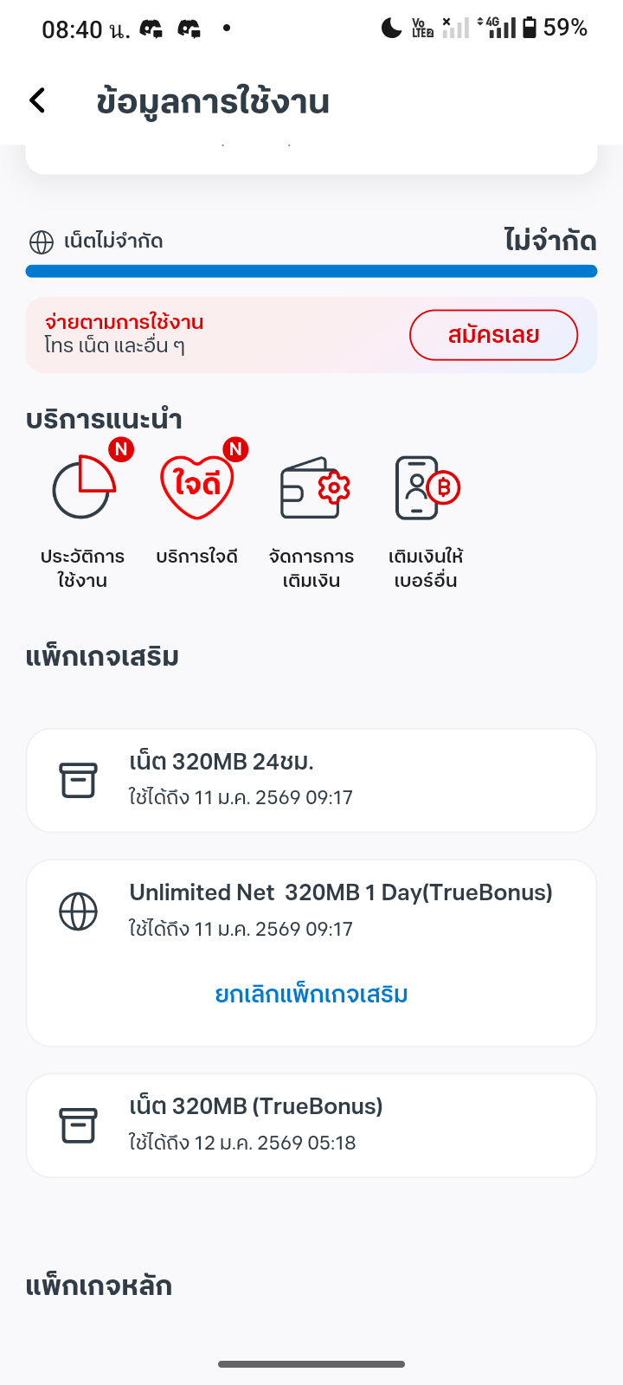Screen dimensions: 623x1385
Task: Open ประวัติการใช้งาน pie chart icon
Action: (x=83, y=487)
